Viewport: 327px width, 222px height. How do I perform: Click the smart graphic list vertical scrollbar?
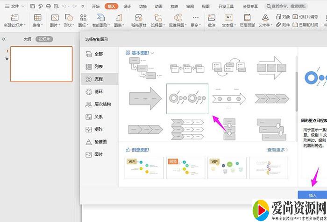(x=296, y=84)
